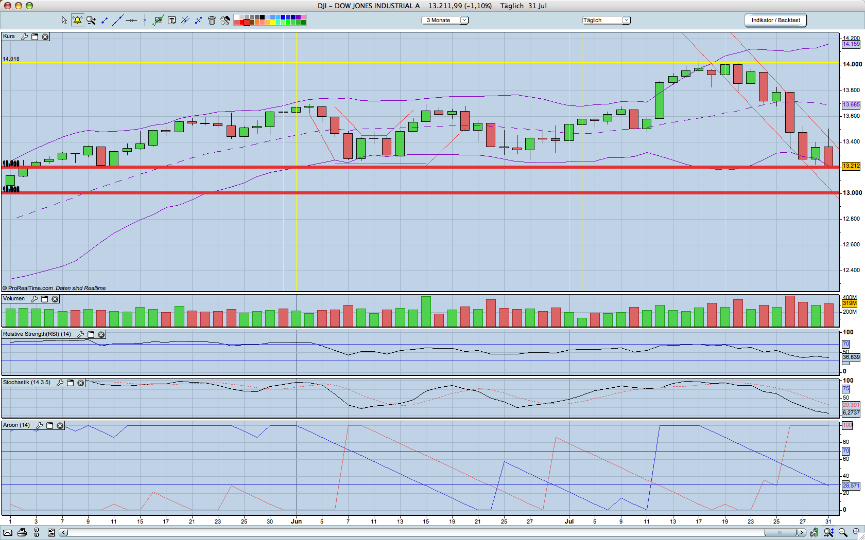This screenshot has height=540, width=865.
Task: Click the 14.159 upper band value label
Action: coord(851,44)
